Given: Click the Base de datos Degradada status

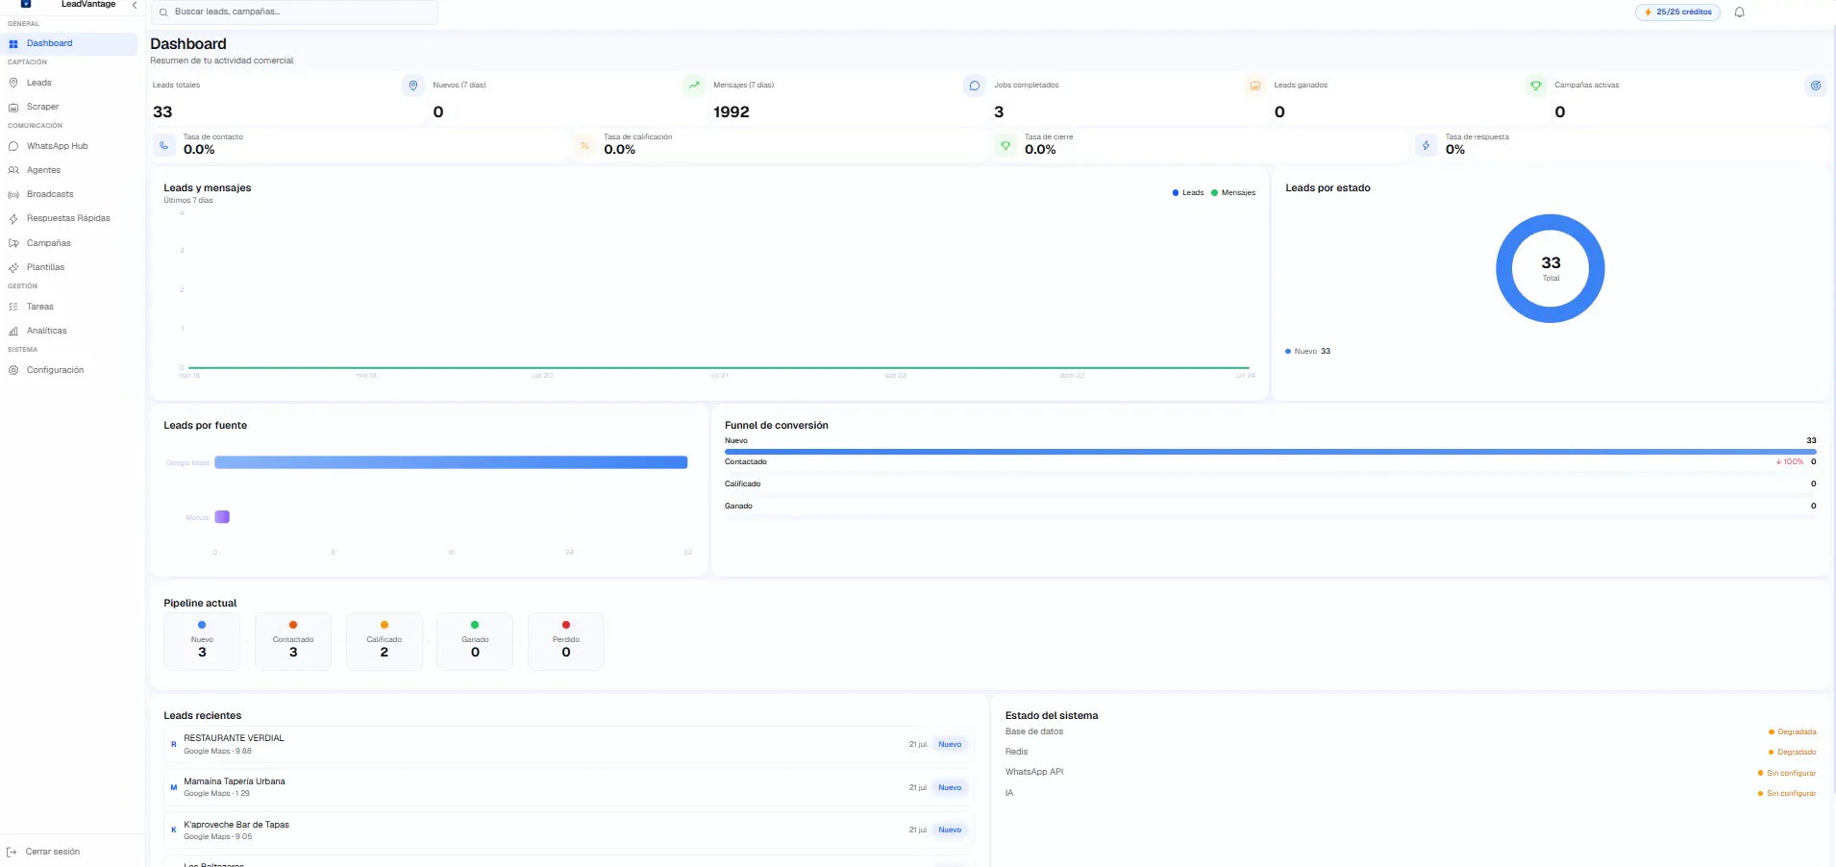Looking at the screenshot, I should pos(1793,732).
